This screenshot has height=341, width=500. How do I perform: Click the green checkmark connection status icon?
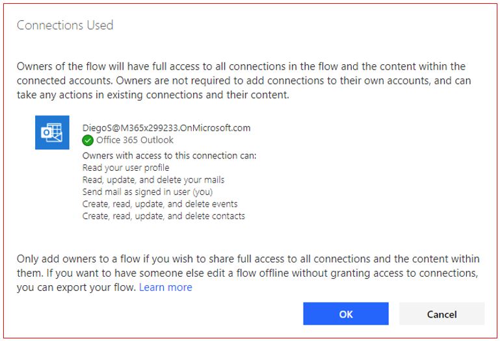[x=88, y=140]
